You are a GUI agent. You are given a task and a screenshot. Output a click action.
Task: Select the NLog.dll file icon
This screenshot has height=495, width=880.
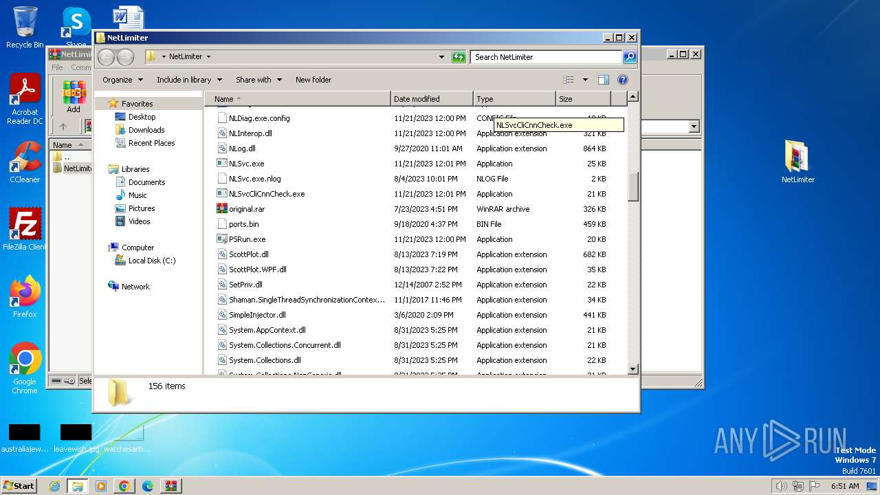(222, 148)
